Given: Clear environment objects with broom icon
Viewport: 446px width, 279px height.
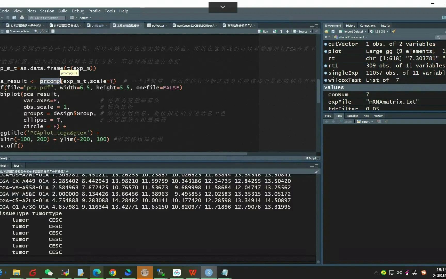Looking at the screenshot, I should pyautogui.click(x=394, y=32).
